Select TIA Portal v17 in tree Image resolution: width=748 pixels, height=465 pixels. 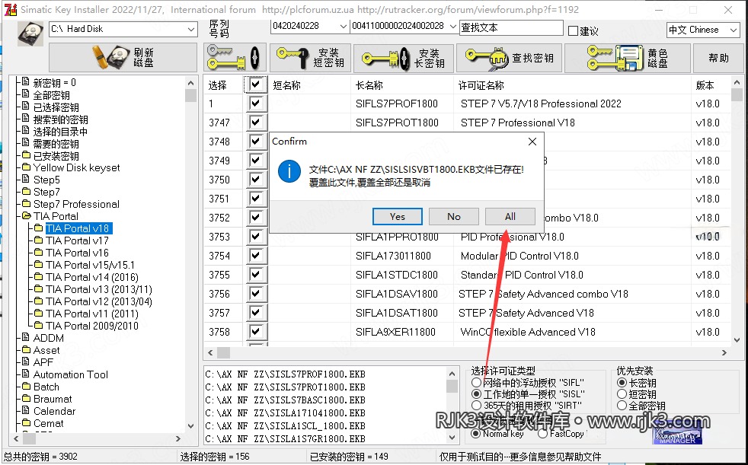(x=77, y=240)
